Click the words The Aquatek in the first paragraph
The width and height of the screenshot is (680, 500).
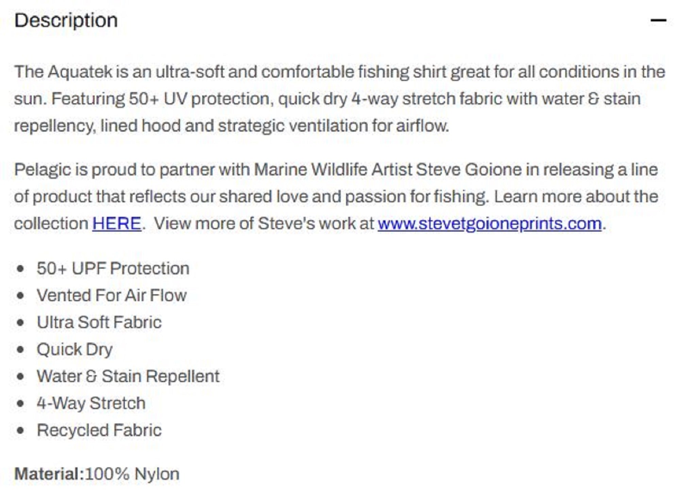point(63,72)
